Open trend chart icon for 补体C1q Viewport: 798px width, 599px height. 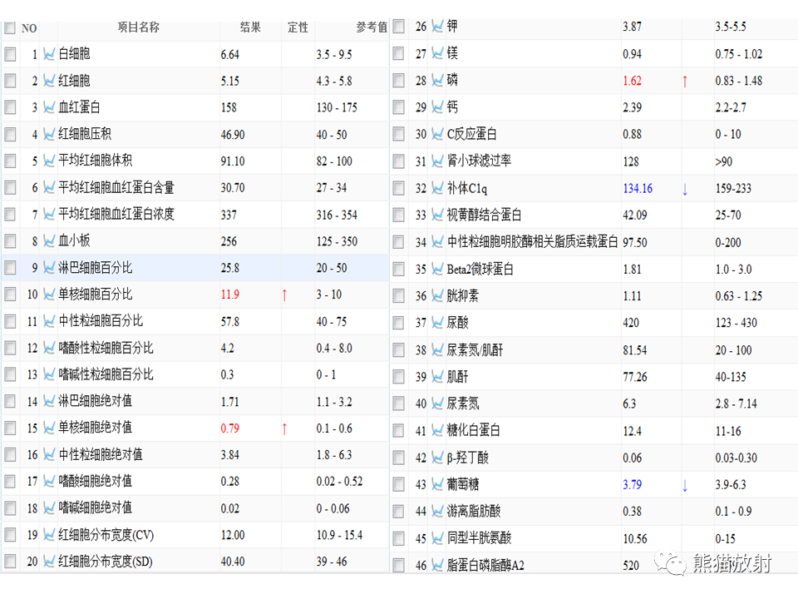point(437,188)
